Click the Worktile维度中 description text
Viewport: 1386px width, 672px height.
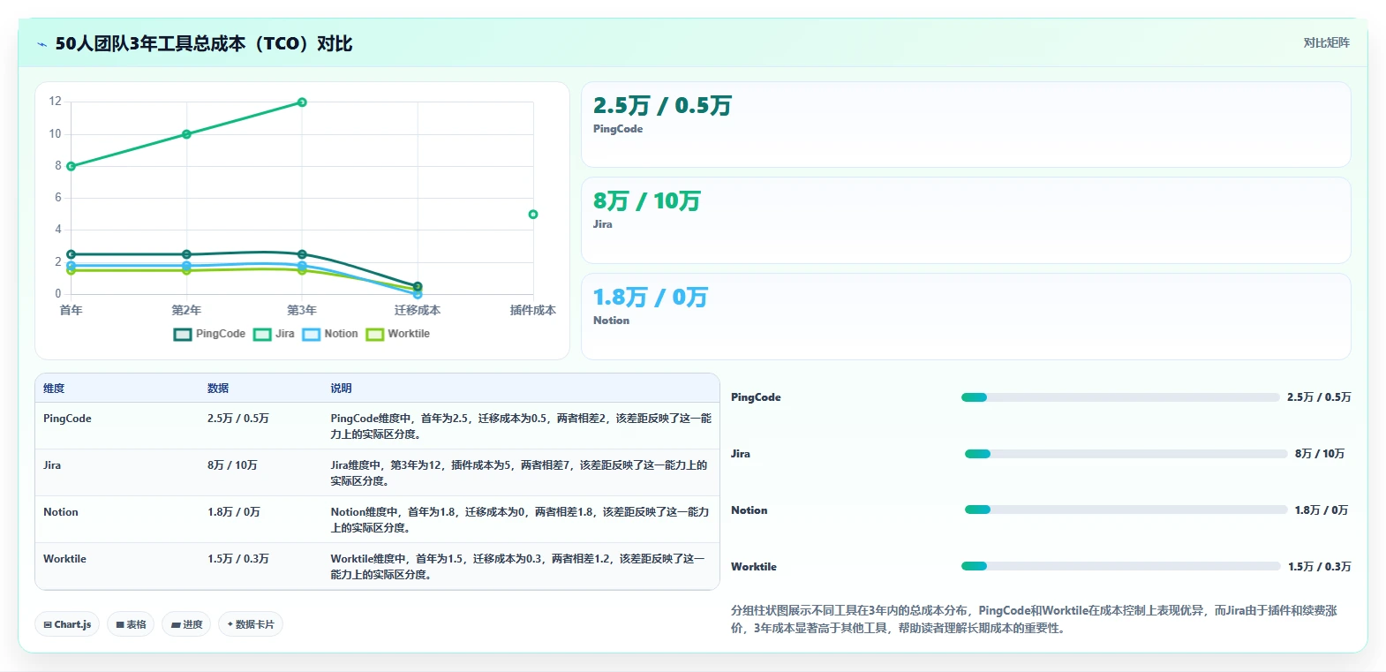pos(517,567)
